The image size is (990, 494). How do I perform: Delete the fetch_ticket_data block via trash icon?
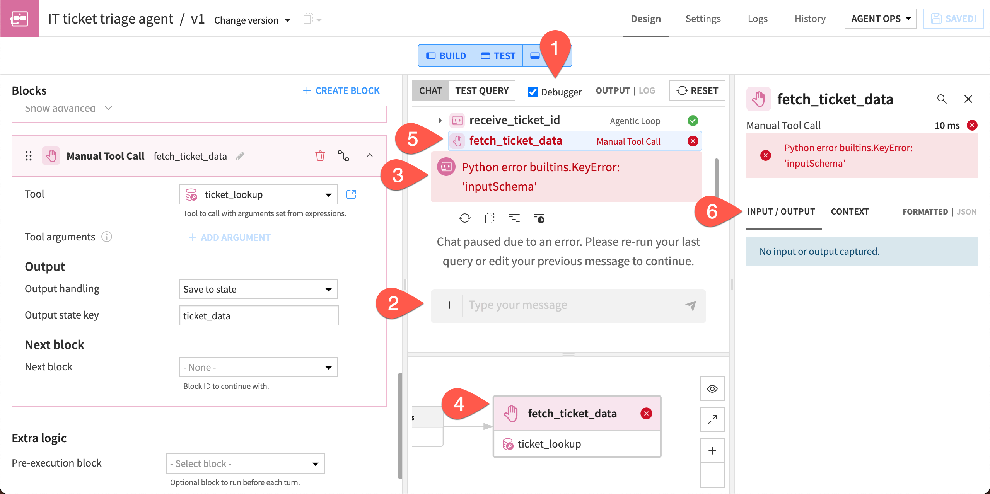click(x=320, y=156)
